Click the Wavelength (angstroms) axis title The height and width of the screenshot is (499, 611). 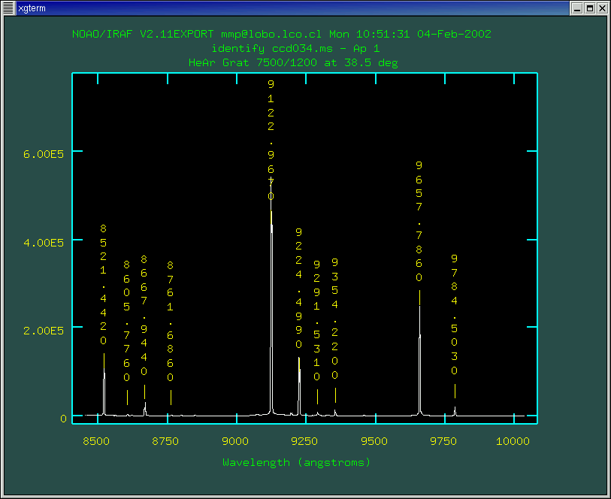point(297,463)
